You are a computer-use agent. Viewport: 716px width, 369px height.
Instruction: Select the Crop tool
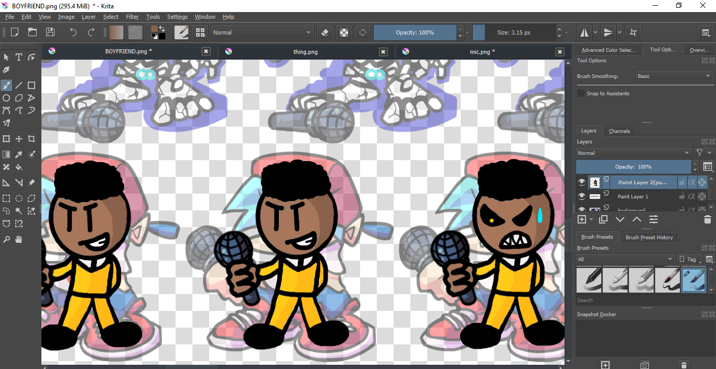point(31,139)
